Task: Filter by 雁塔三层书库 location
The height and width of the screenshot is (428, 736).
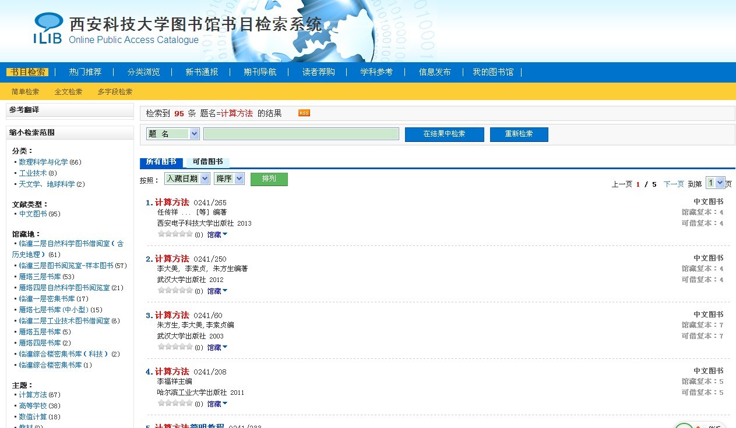Action: point(40,277)
